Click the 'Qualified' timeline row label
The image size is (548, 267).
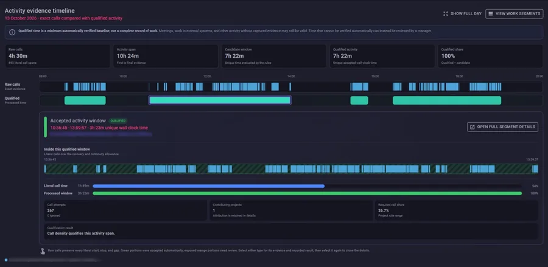point(12,99)
